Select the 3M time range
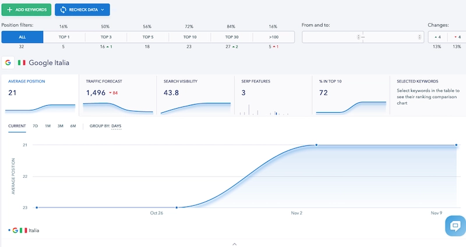Screen dimensions: 466x247 61,126
